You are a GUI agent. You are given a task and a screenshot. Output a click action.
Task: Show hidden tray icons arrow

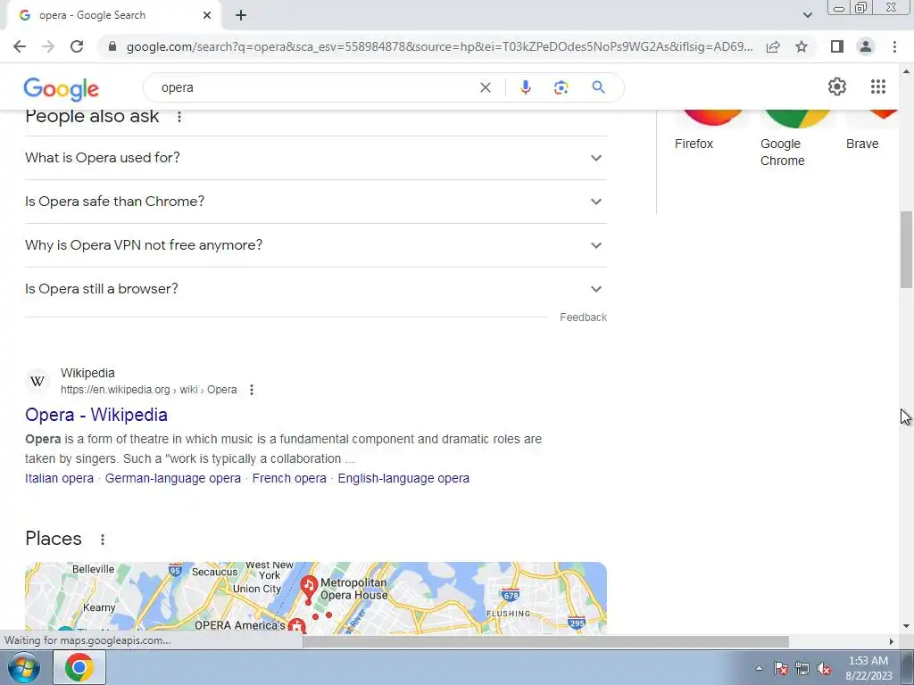point(759,669)
